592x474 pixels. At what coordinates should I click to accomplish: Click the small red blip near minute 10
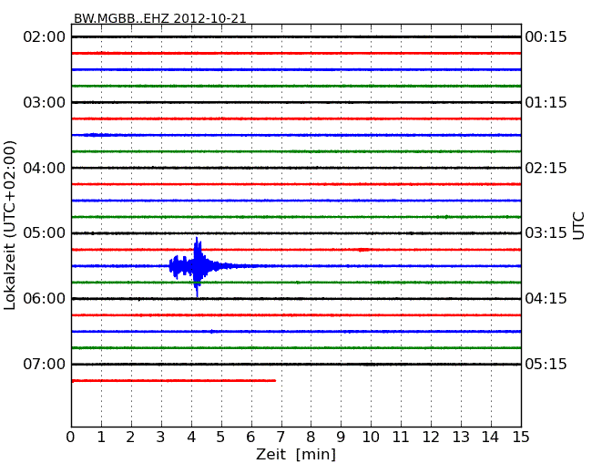point(363,250)
